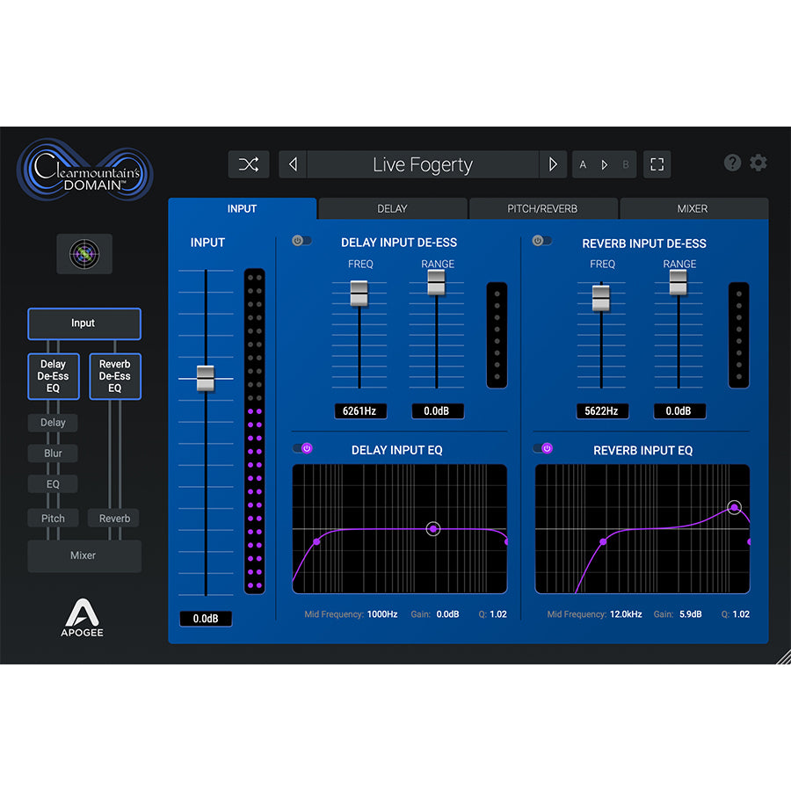This screenshot has height=791, width=791.
Task: Click Delay De-Ess gain reduction meter
Action: point(497,336)
